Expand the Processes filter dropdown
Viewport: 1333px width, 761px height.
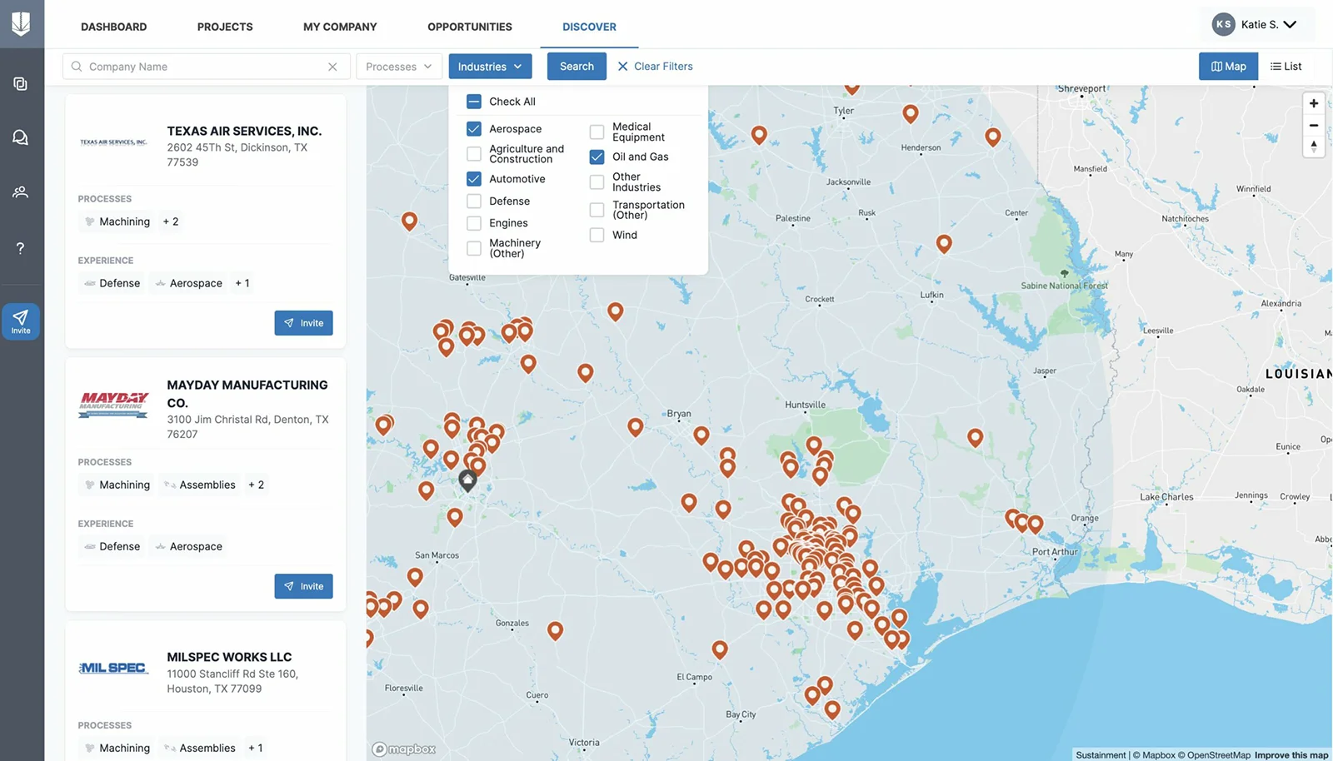[399, 67]
